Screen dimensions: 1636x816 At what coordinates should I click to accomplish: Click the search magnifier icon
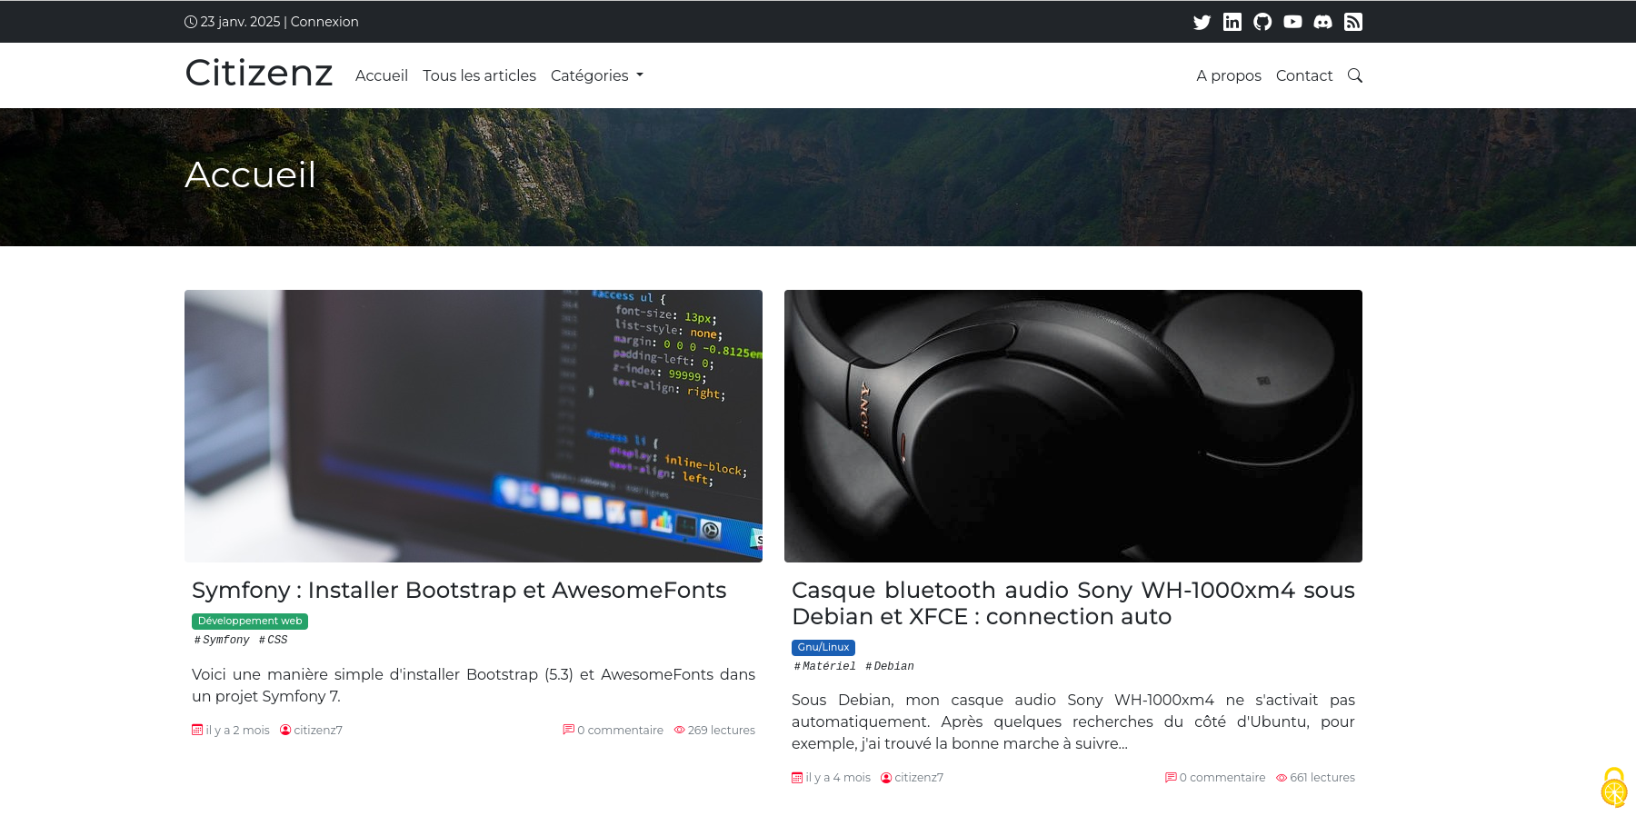pos(1354,75)
